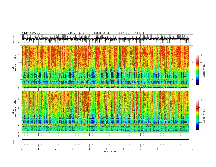Screen dimensions: 216x167
Task: Click the "7" tick on the time axis
Action: tap(141, 149)
